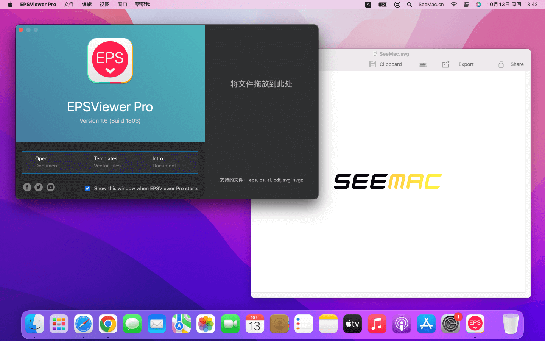Open System Preferences from the Dock
Image resolution: width=545 pixels, height=341 pixels.
coord(450,324)
